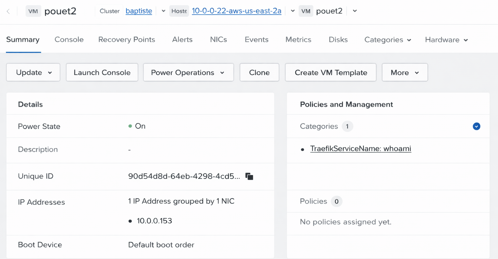Image resolution: width=498 pixels, height=259 pixels.
Task: Copy the Unique ID to clipboard
Action: tap(249, 176)
